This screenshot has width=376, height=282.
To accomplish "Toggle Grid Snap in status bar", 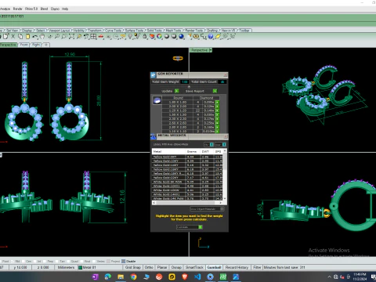I will click(x=133, y=267).
